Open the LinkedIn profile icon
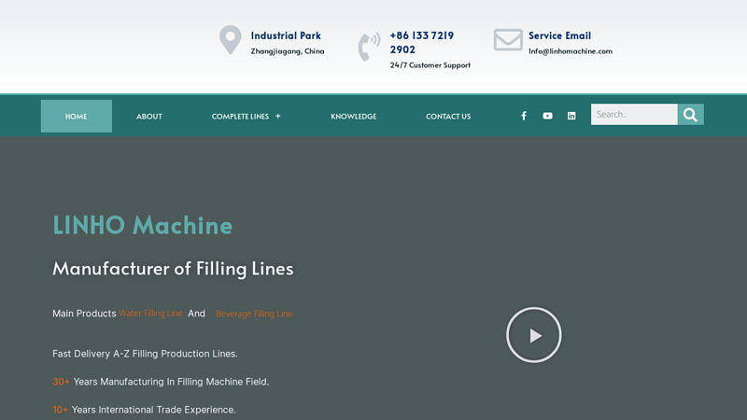Viewport: 747px width, 420px height. point(571,116)
